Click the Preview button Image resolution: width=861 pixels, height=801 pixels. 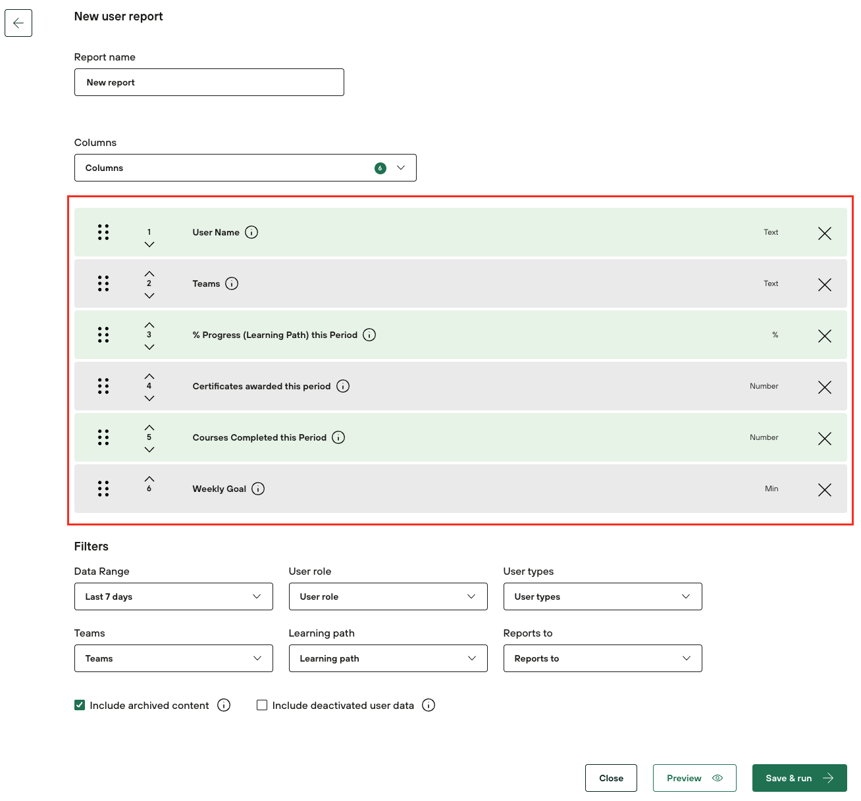pyautogui.click(x=694, y=778)
